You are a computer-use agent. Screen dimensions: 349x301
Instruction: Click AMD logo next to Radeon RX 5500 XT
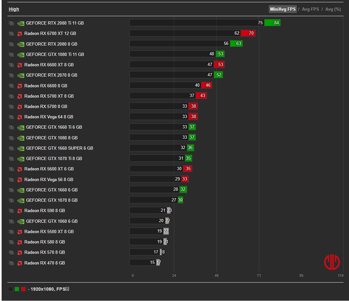19,232
